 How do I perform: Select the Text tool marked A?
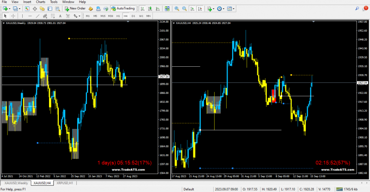(60, 16)
